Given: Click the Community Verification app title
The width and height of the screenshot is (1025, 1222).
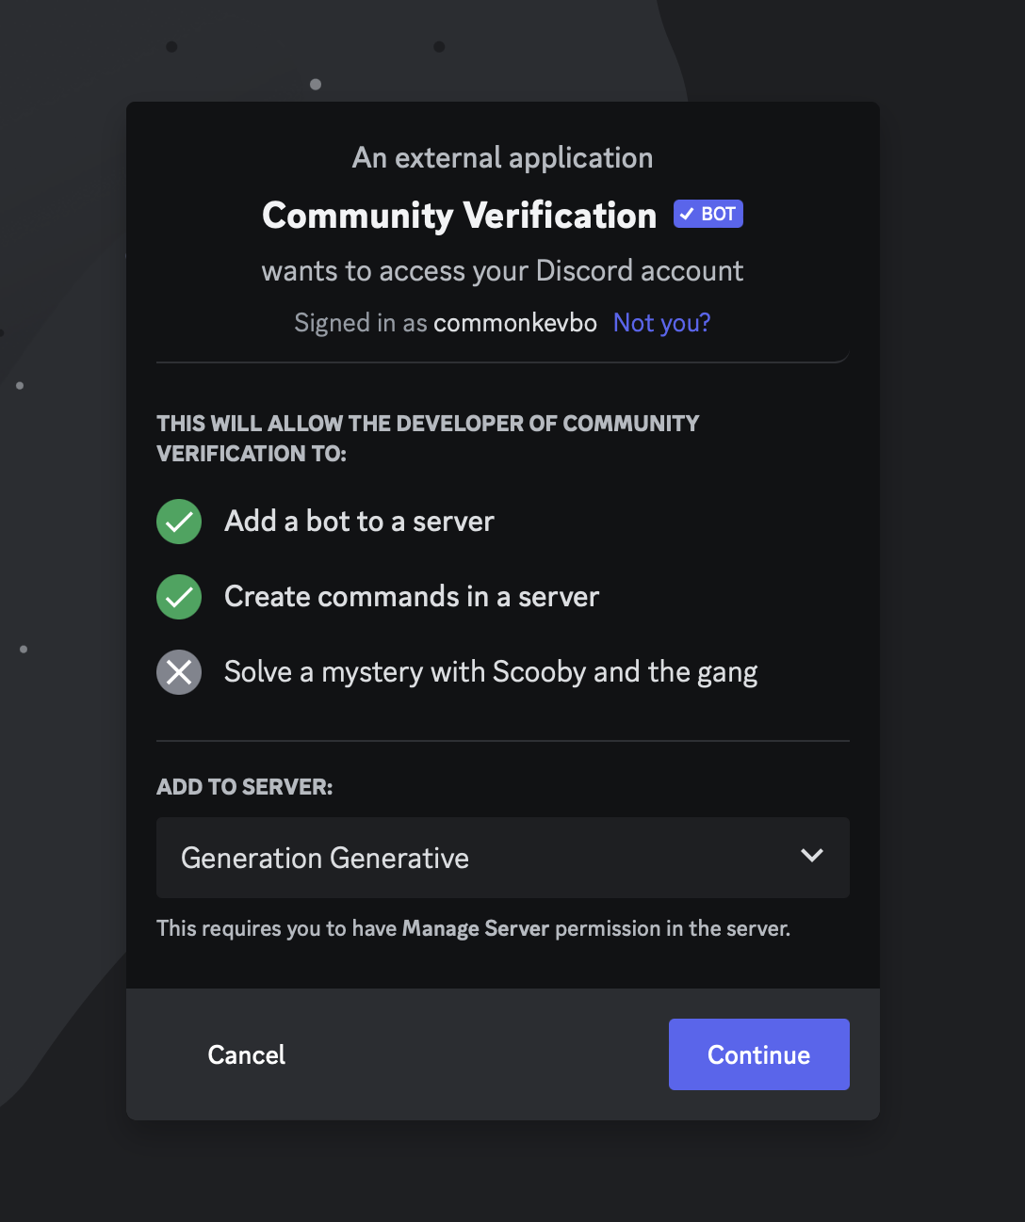Looking at the screenshot, I should coord(459,216).
